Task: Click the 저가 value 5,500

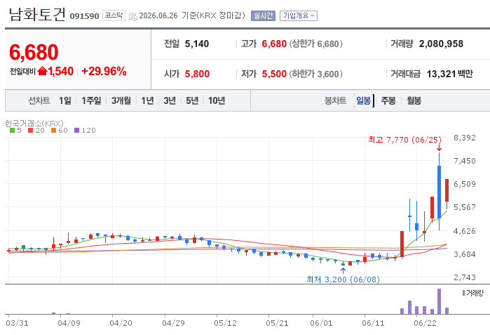Action: tap(274, 74)
